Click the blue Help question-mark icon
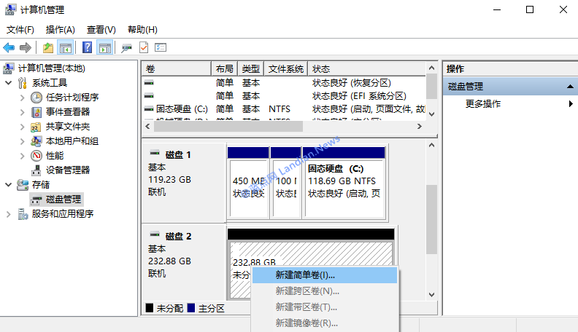The width and height of the screenshot is (578, 332). [x=87, y=47]
